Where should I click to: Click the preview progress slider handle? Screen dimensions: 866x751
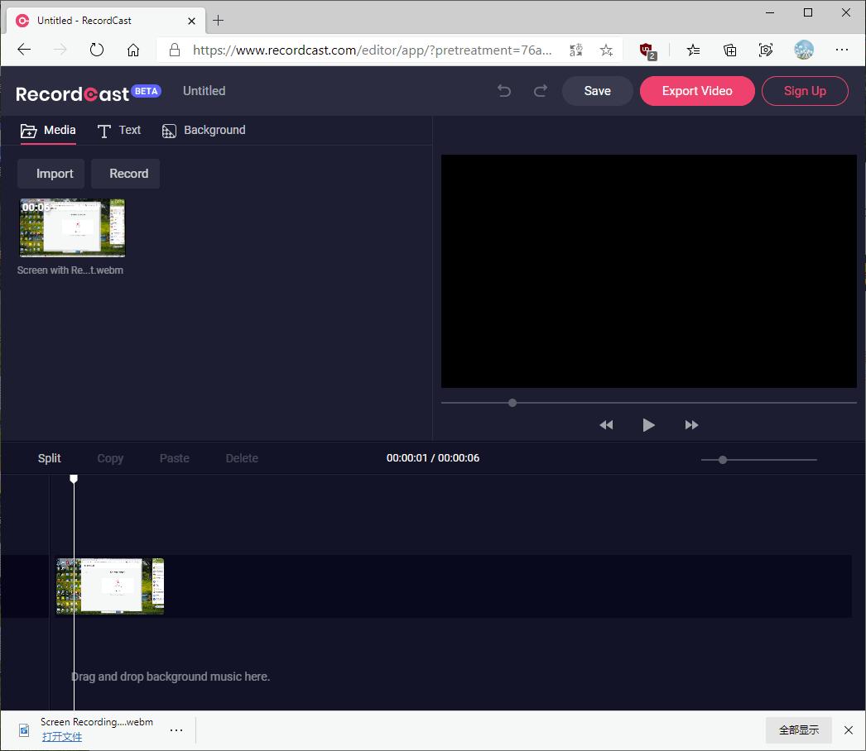click(x=512, y=403)
